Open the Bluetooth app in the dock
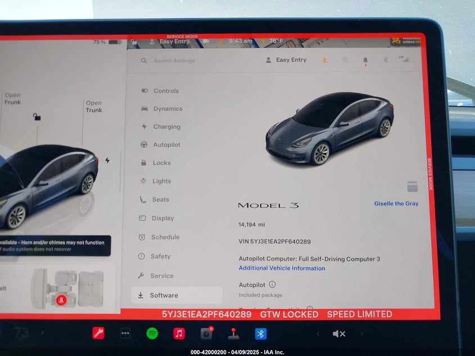 pos(261,334)
